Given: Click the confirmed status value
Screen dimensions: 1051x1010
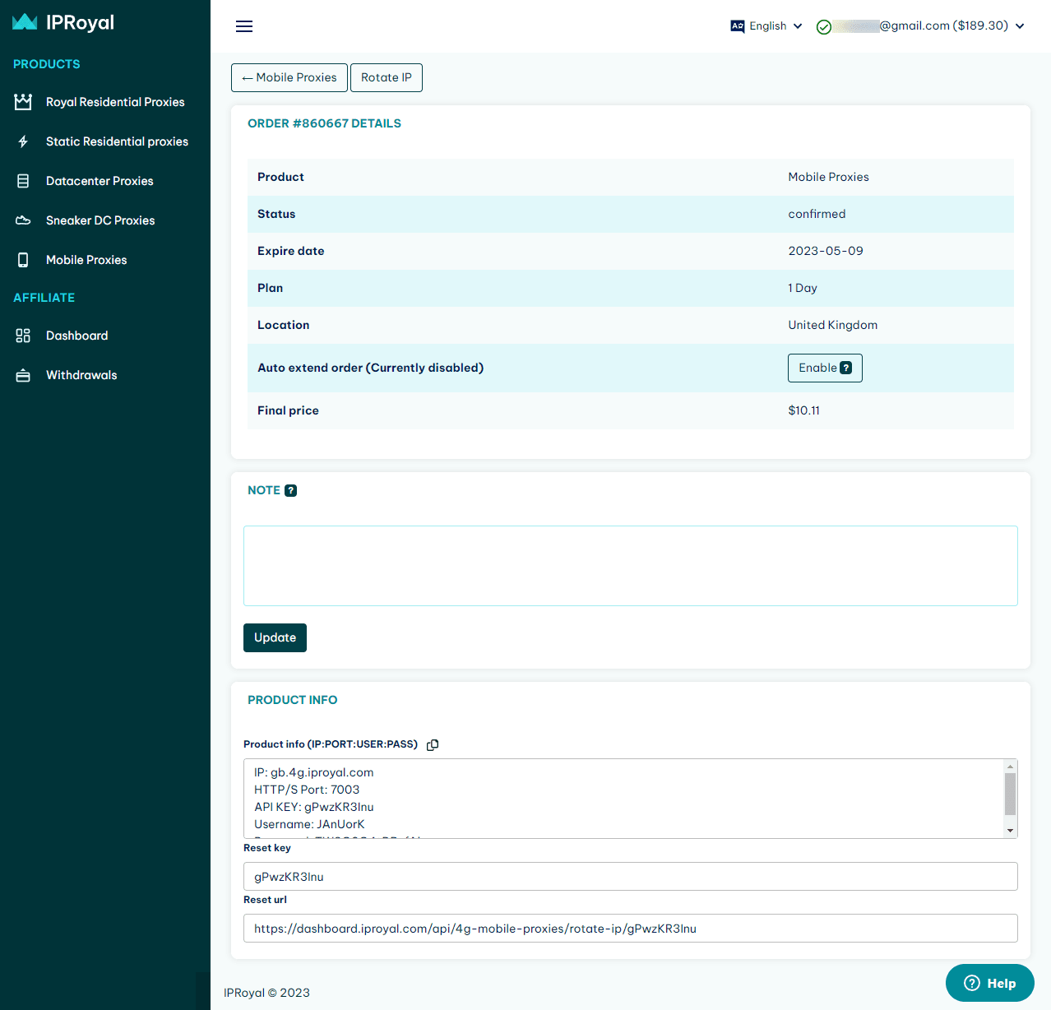Looking at the screenshot, I should pyautogui.click(x=817, y=214).
